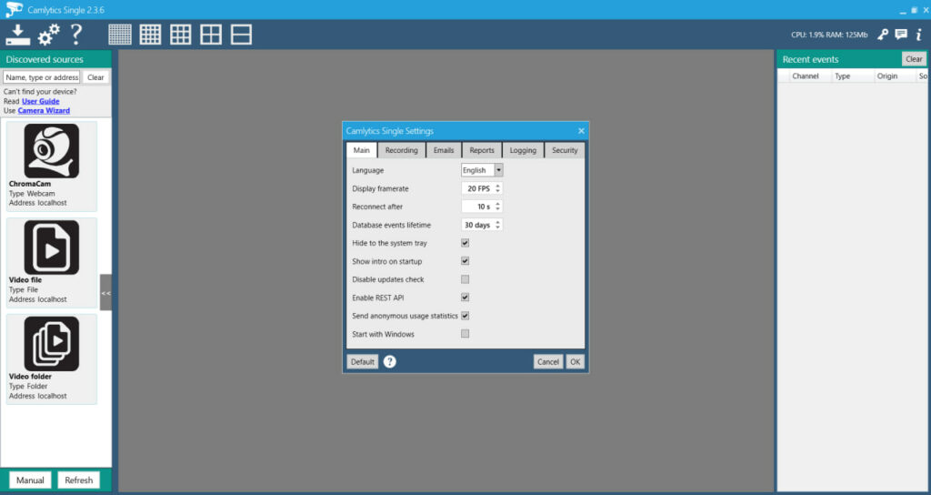
Task: Toggle Hide to the system tray checkbox
Action: click(465, 243)
